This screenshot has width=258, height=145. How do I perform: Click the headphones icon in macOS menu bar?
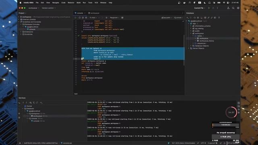209,3
